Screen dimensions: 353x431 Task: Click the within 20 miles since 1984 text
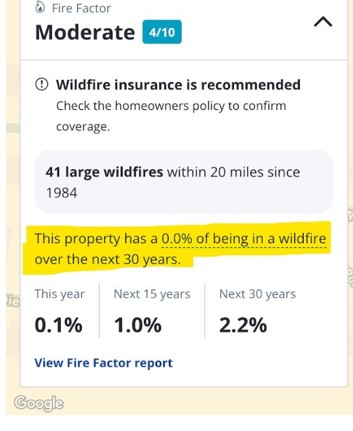click(x=173, y=182)
